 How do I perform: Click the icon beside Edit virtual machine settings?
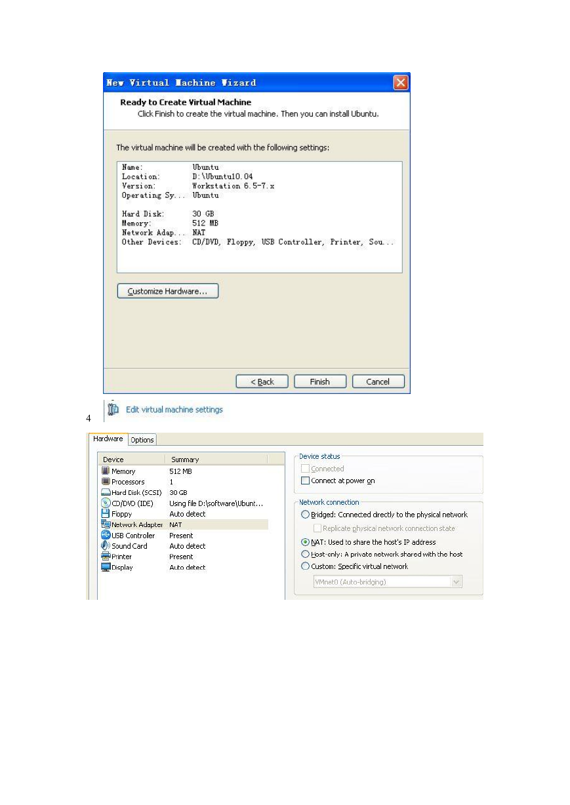[113, 408]
